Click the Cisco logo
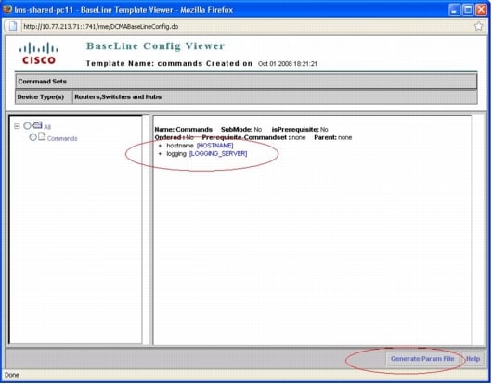 click(x=39, y=53)
